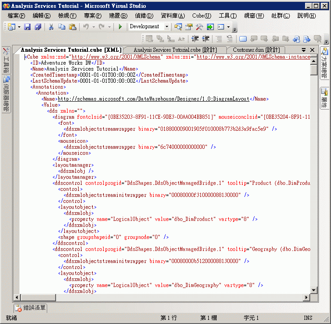
Task: Open the Properties window toolbar icon
Action: click(189, 27)
